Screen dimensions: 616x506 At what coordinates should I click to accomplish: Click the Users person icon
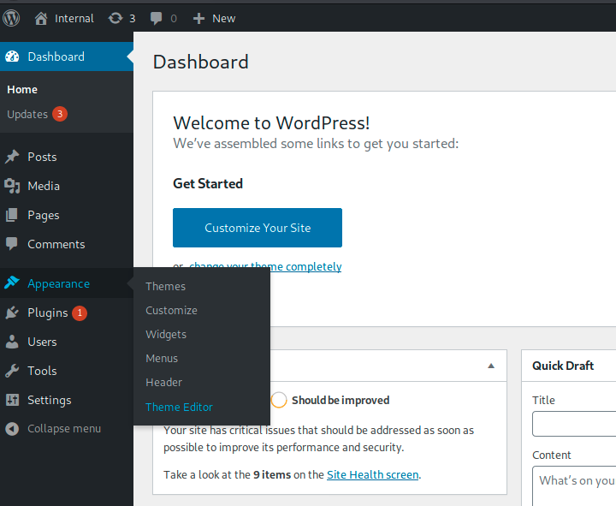(x=12, y=342)
